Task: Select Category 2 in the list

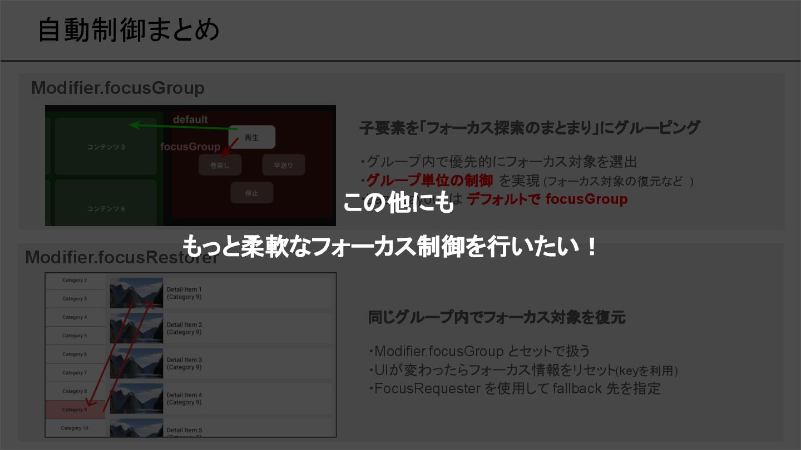Action: click(x=75, y=281)
